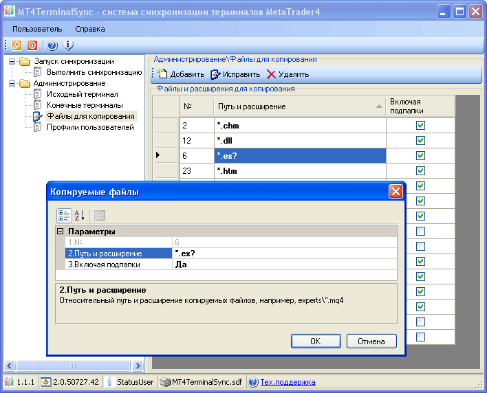
Task: Click the support question icon in status bar
Action: pyautogui.click(x=253, y=382)
